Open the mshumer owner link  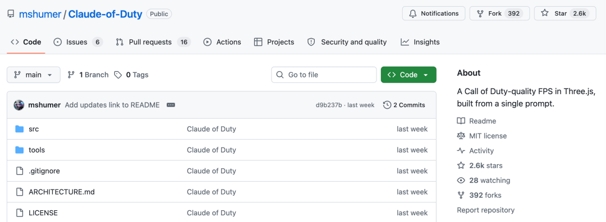click(x=40, y=14)
